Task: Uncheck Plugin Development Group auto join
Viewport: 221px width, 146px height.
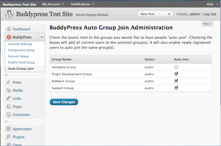Action: (x=176, y=74)
